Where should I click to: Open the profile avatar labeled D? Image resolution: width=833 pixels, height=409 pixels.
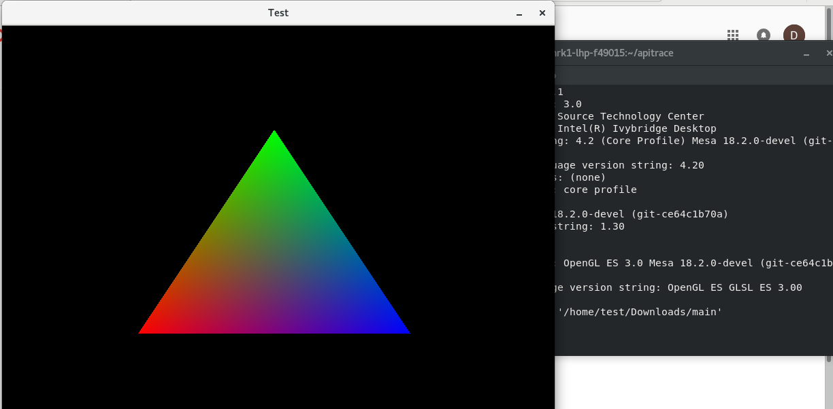coord(794,35)
